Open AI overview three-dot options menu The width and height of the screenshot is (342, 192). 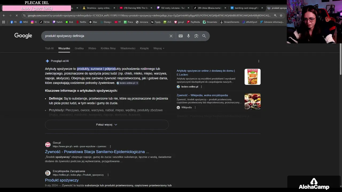[259, 61]
